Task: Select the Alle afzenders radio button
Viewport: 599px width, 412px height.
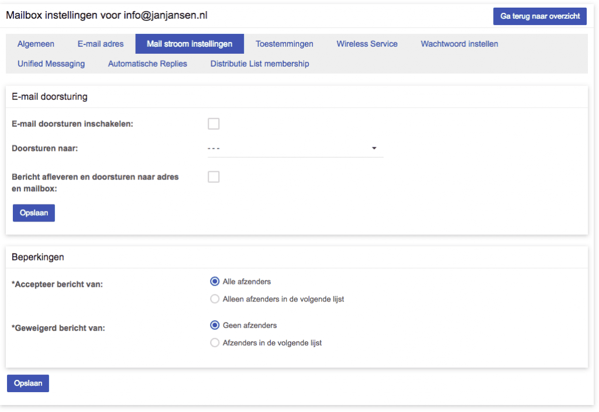Action: tap(215, 282)
